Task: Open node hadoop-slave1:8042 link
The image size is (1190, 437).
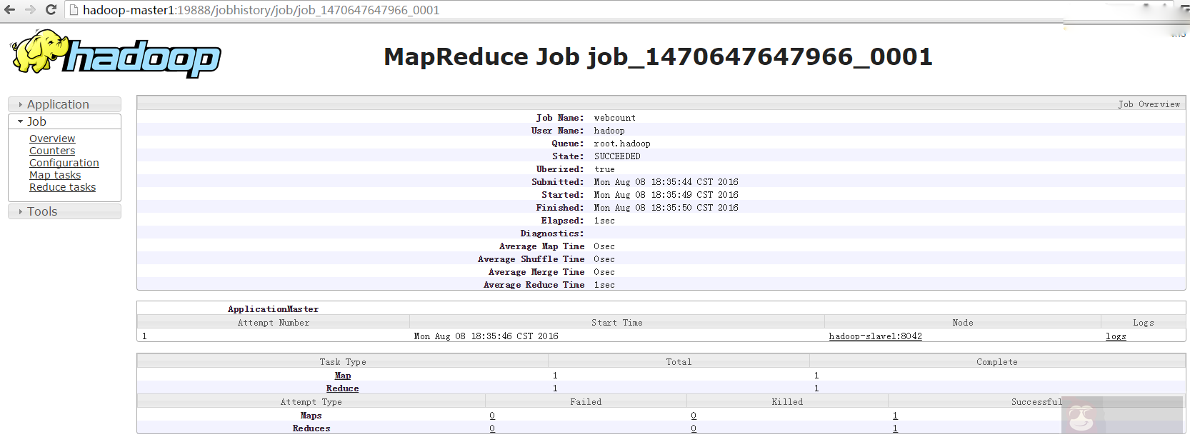Action: click(875, 336)
